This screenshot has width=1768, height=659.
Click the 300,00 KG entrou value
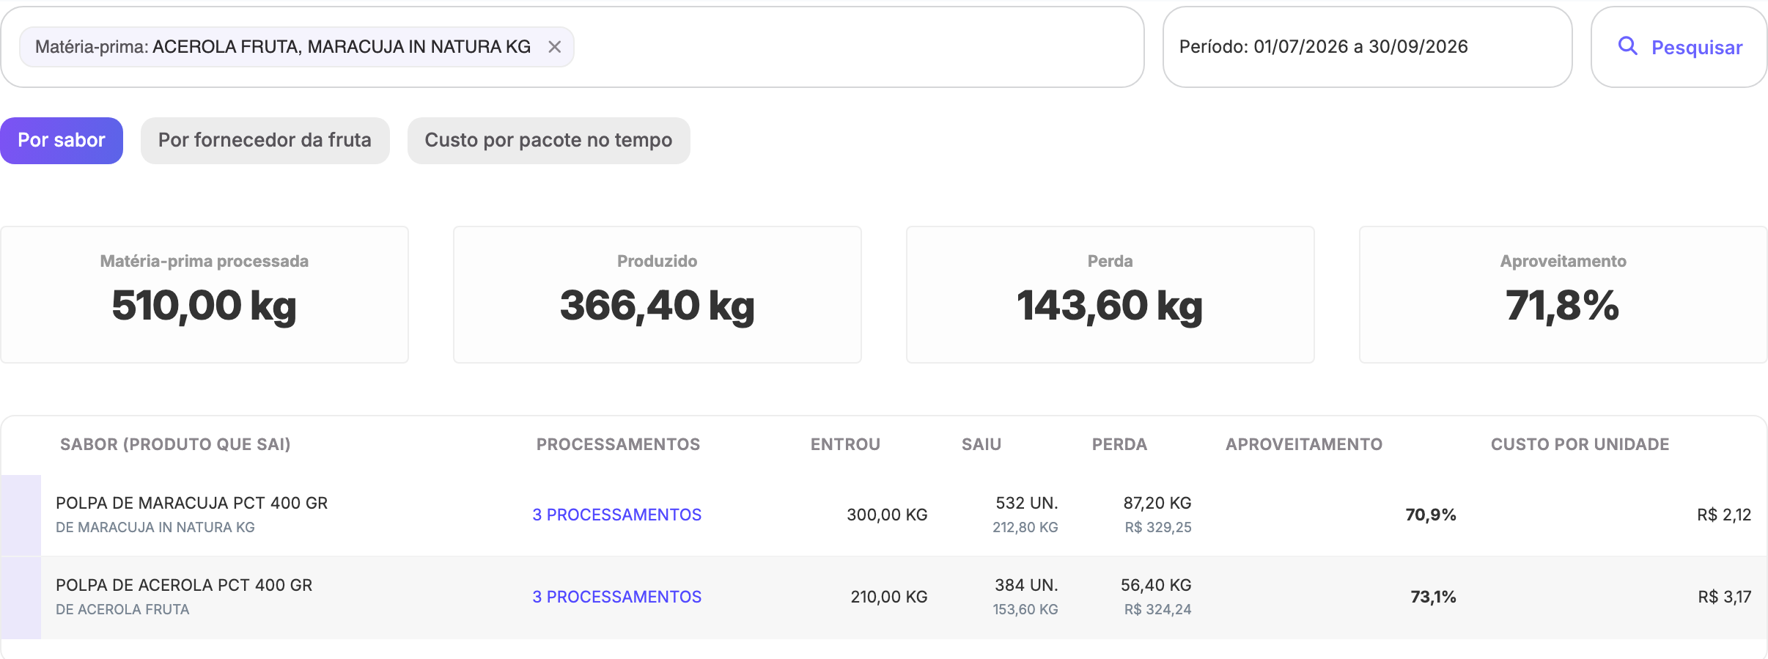[x=887, y=515]
